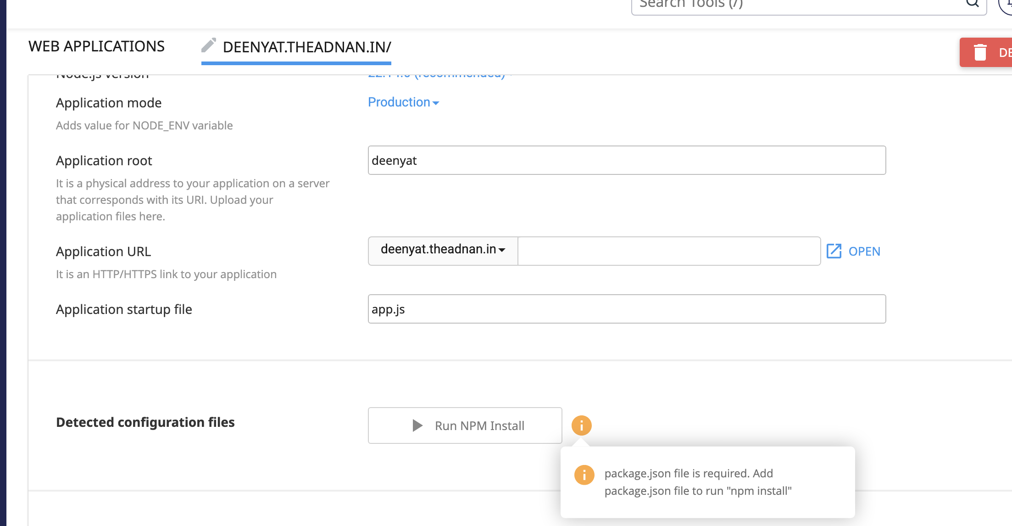
Task: Focus the Application startup file field
Action: (626, 309)
